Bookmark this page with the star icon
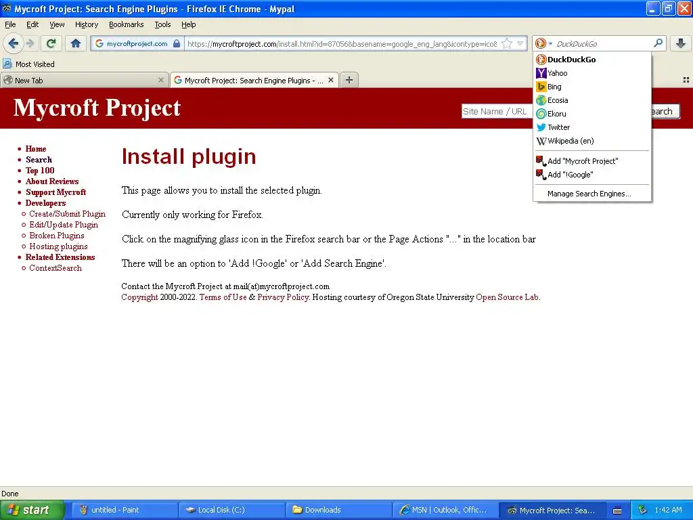Screen dimensions: 693x520 tap(507, 43)
